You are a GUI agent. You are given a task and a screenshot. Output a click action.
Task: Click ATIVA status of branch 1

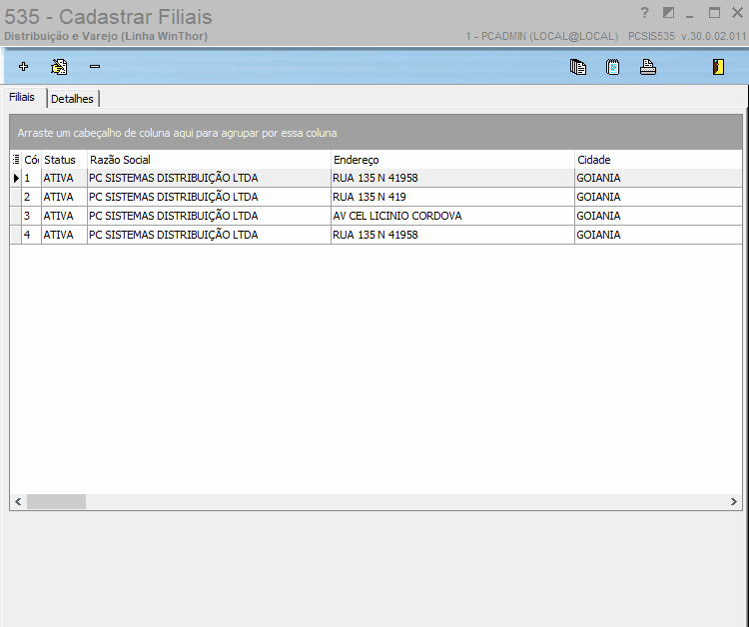64,178
